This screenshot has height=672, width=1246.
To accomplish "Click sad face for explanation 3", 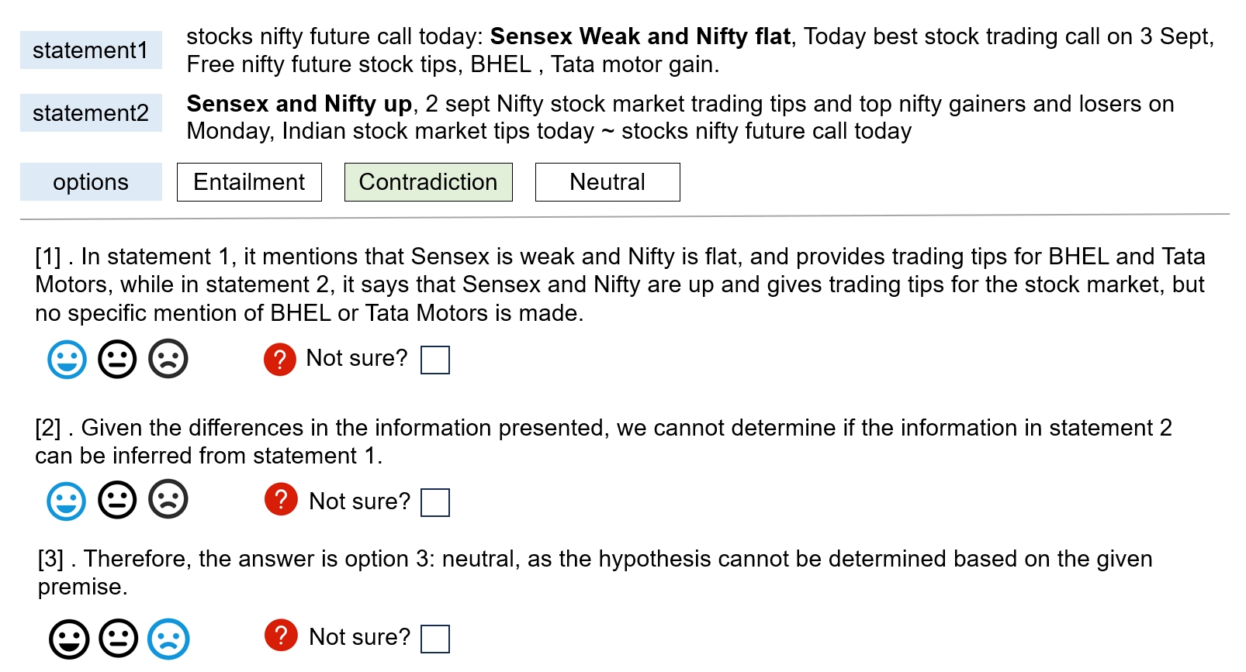I will coord(168,639).
